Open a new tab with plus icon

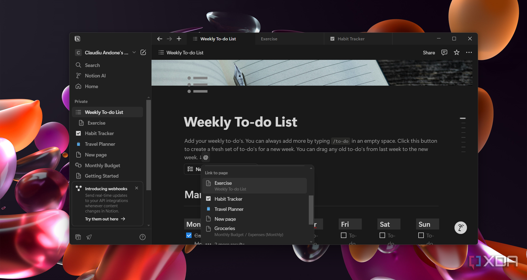point(179,39)
